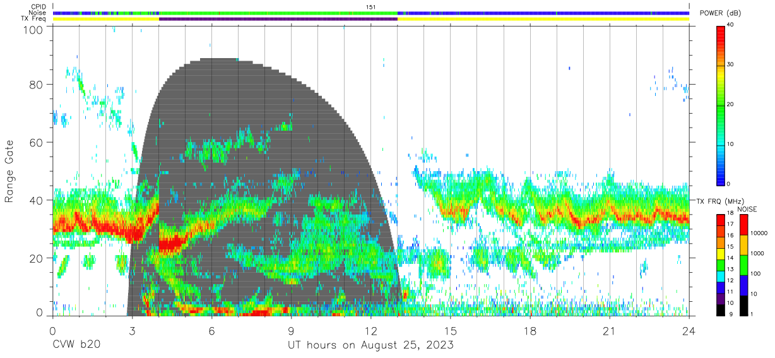
Task: Click the purple segment of TX Freq bar
Action: point(278,19)
